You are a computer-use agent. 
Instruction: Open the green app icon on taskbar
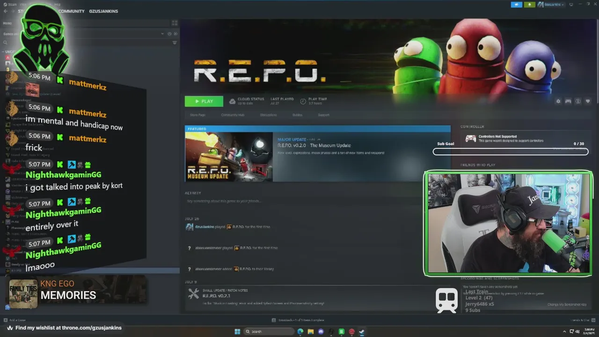tap(342, 331)
